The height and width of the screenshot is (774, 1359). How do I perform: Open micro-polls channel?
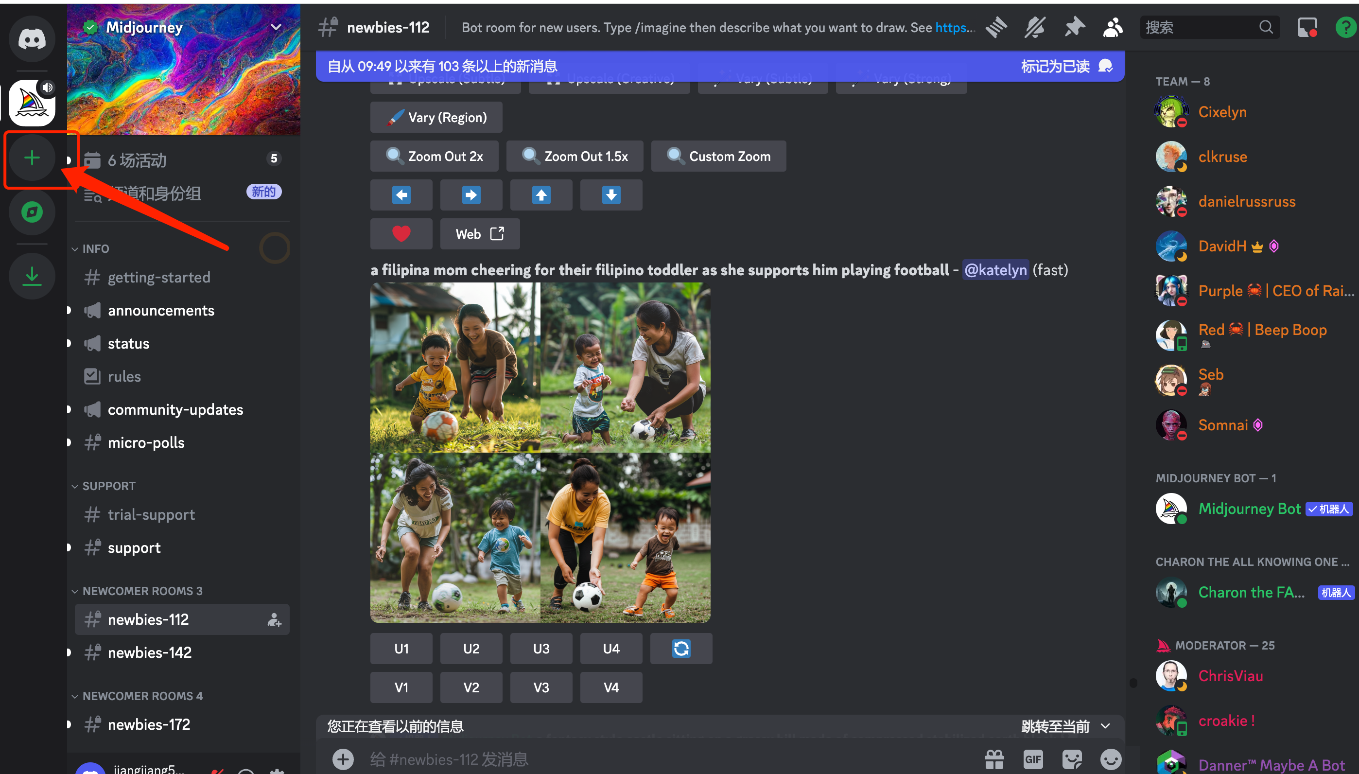click(x=182, y=442)
